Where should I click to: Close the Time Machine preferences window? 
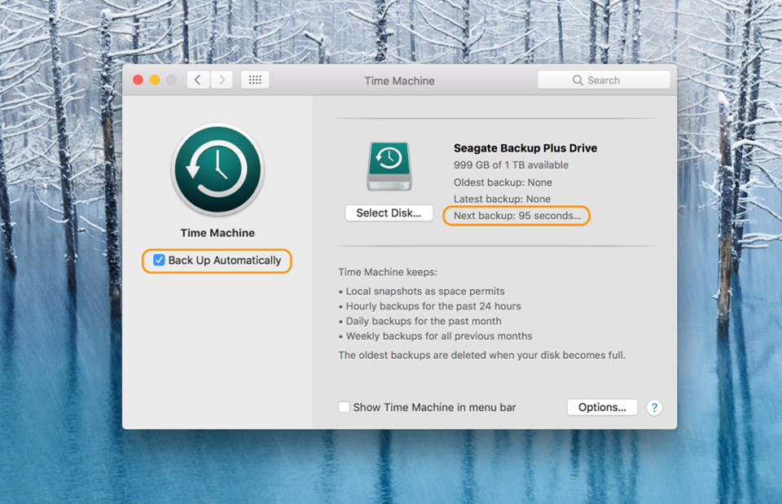138,80
